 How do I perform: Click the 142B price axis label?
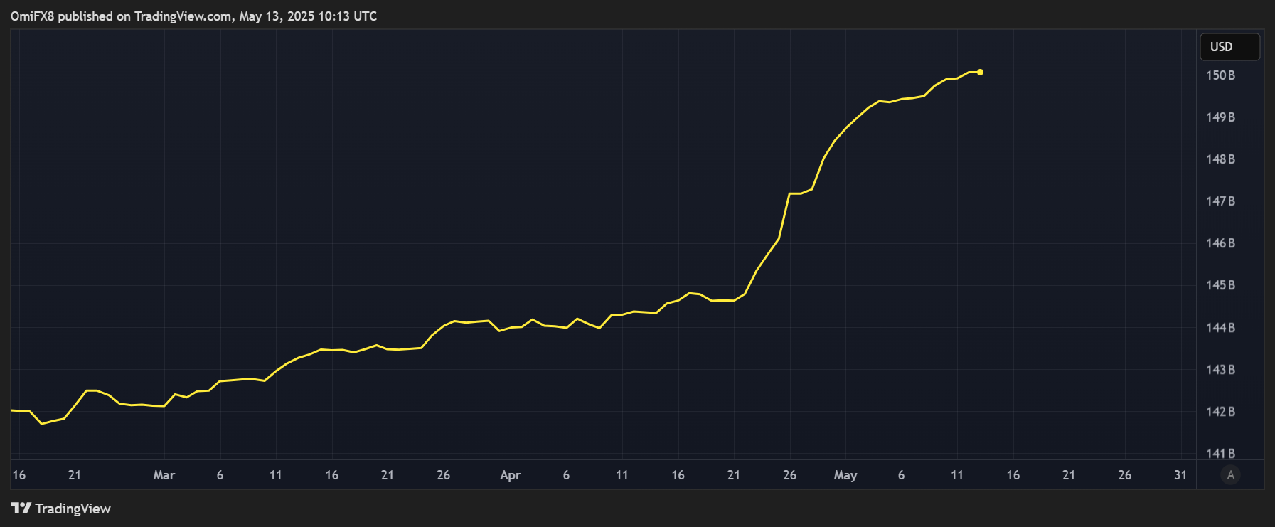coord(1220,412)
